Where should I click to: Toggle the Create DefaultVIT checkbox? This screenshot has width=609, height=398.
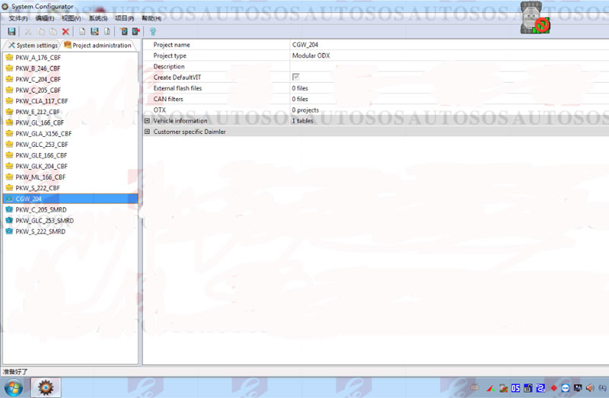(x=296, y=77)
